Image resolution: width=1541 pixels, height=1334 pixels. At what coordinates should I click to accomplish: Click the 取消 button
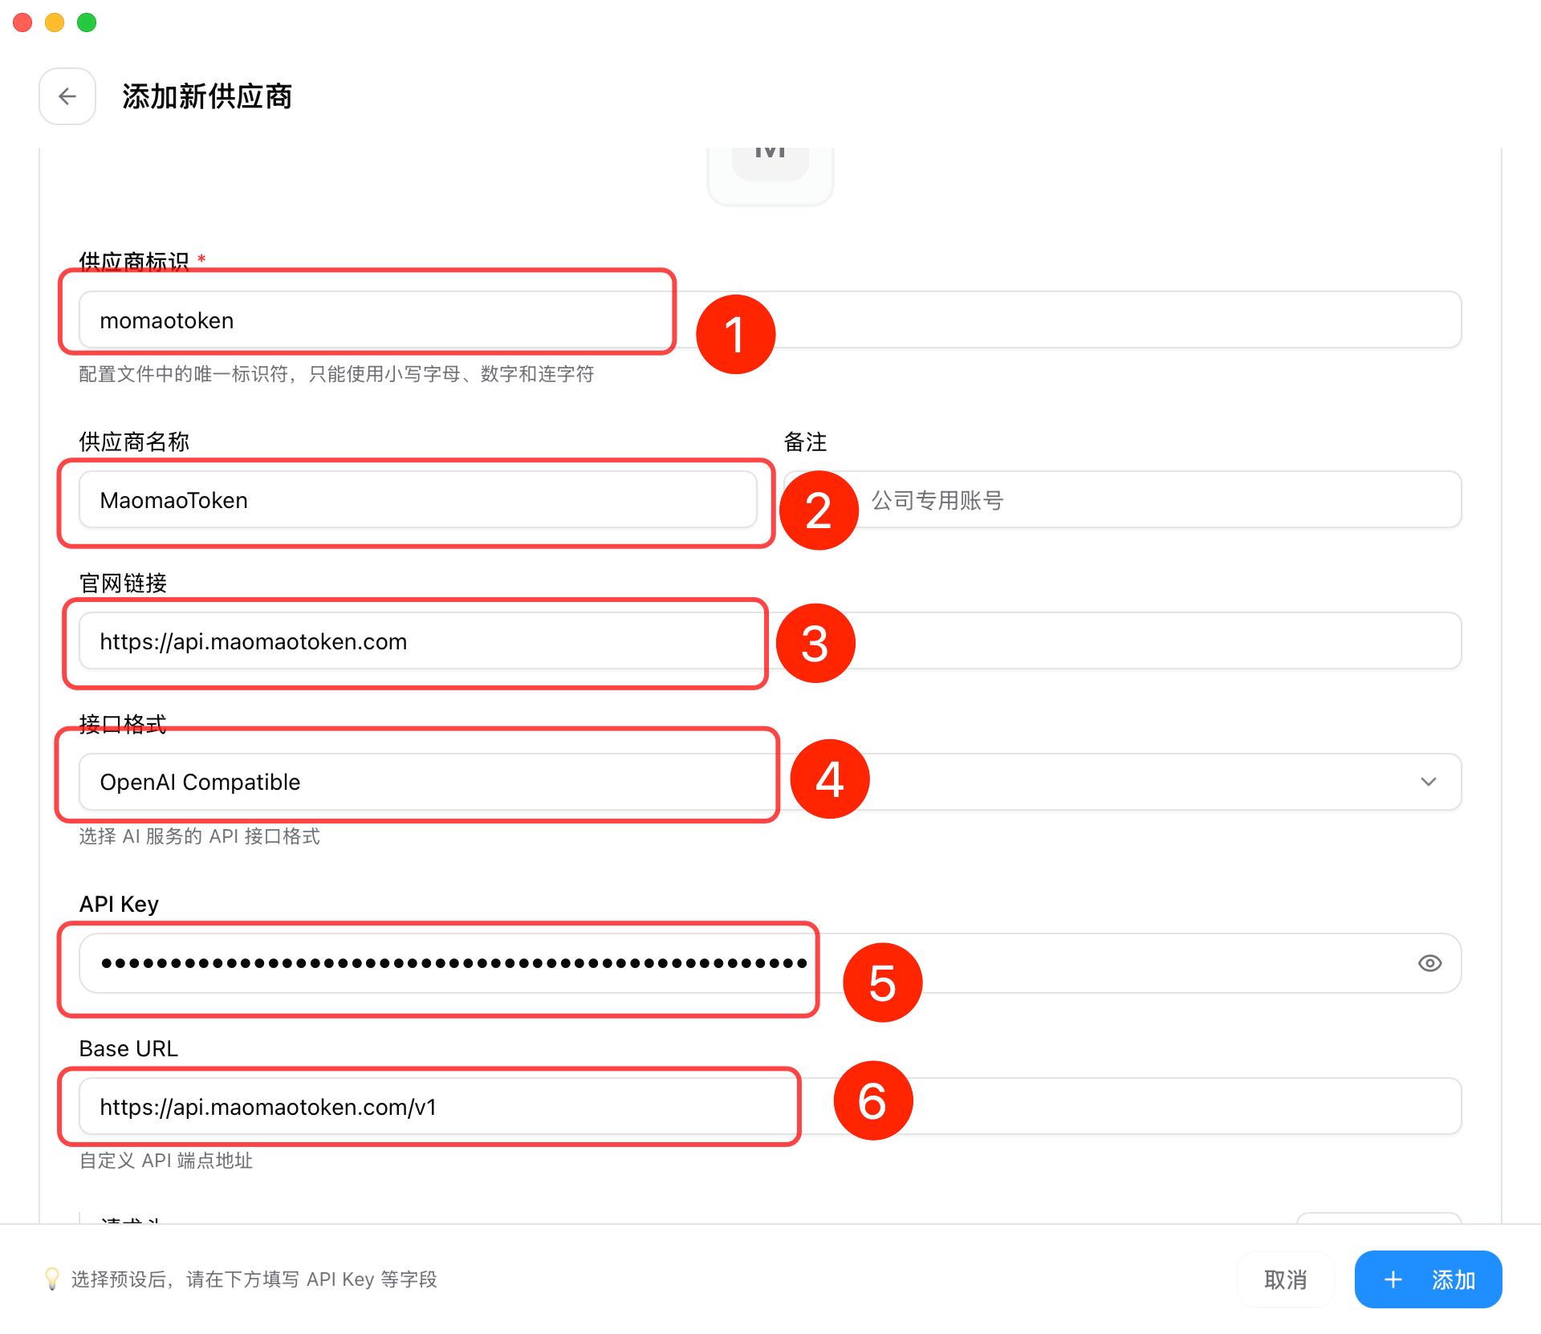1285,1279
